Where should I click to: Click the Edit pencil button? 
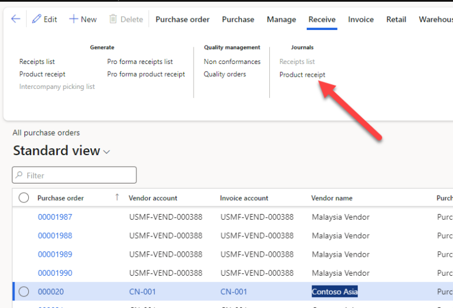44,19
